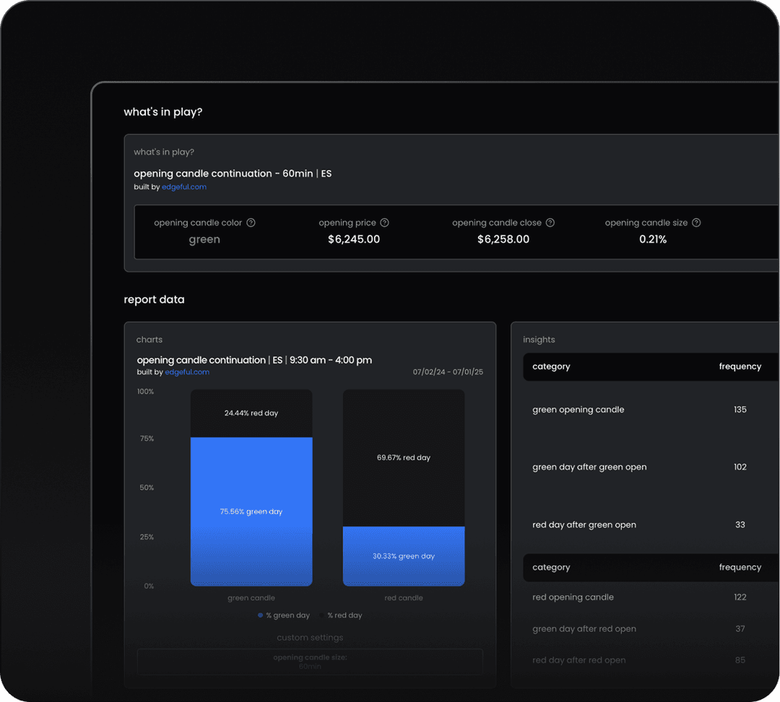The height and width of the screenshot is (702, 780).
Task: Open the edgeful.com link under what's in play
Action: coord(184,186)
